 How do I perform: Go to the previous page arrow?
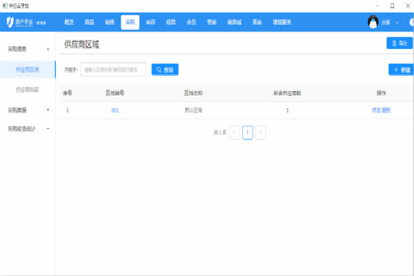point(234,132)
